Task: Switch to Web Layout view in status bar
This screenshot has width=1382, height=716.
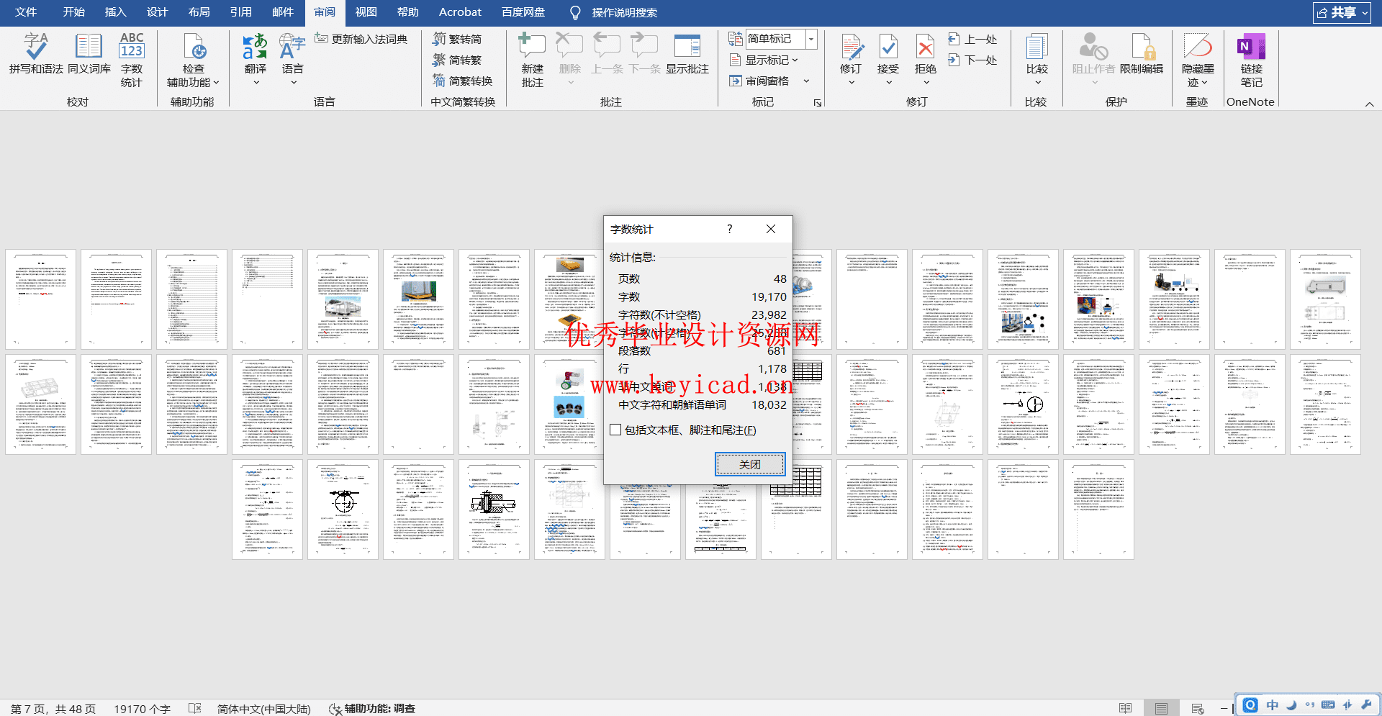Action: tap(1198, 709)
